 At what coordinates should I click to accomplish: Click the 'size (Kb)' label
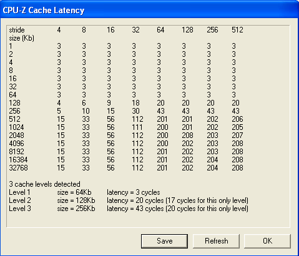22,38
